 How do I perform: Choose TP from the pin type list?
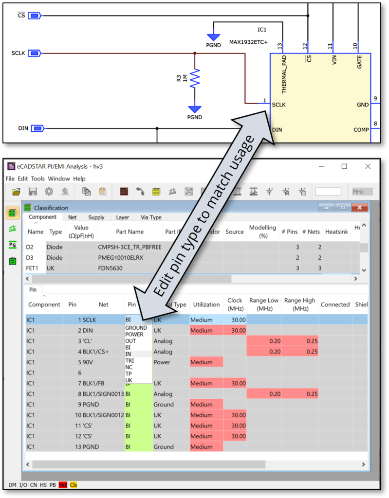coord(128,374)
